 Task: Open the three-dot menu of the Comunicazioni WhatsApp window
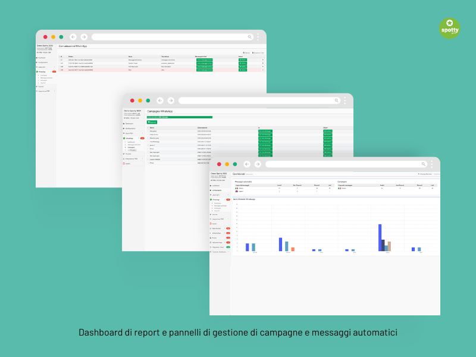point(258,37)
